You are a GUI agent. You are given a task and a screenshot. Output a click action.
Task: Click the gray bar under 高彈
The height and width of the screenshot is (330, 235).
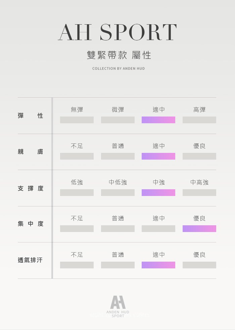(199, 120)
